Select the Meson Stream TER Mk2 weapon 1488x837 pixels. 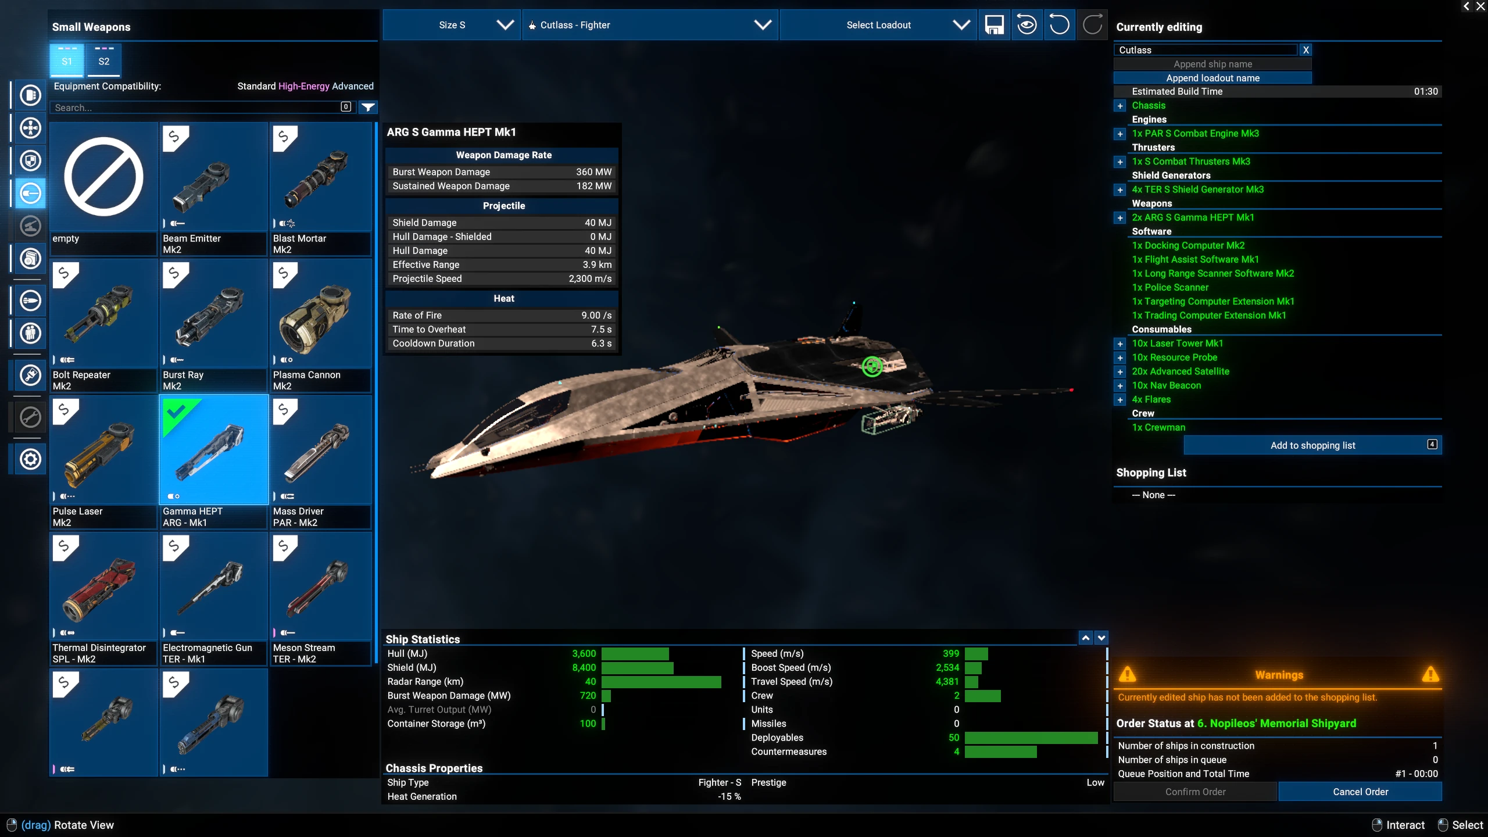coord(321,599)
